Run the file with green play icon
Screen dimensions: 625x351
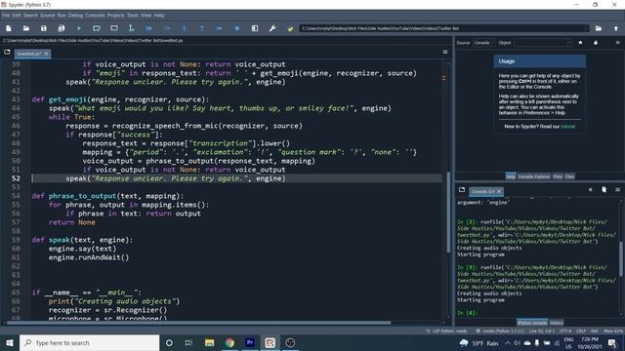79,28
